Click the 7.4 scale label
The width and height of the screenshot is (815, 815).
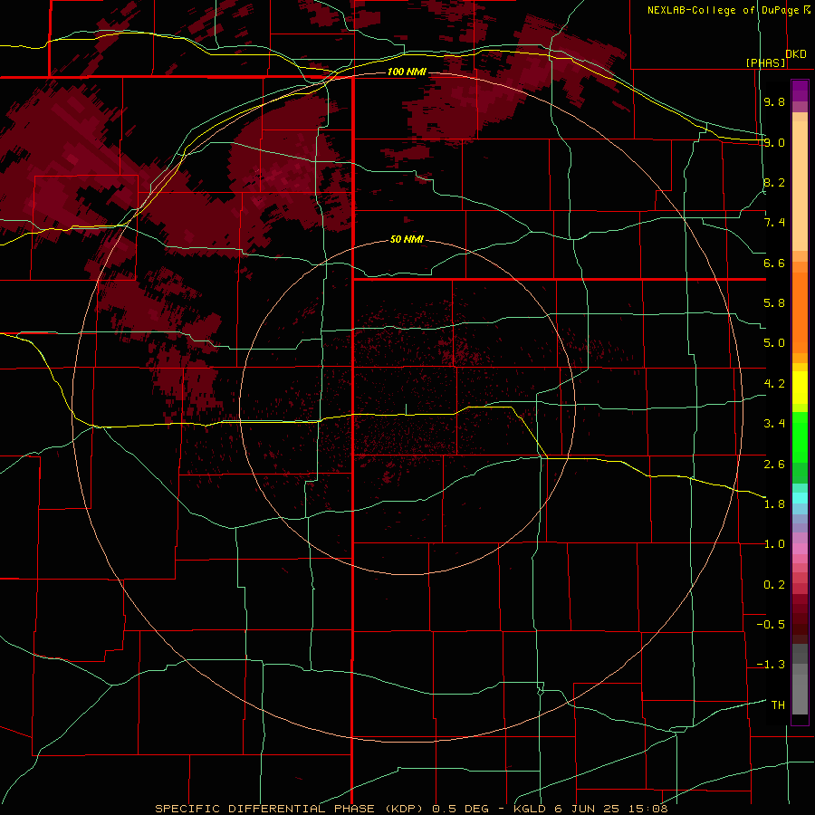774,223
